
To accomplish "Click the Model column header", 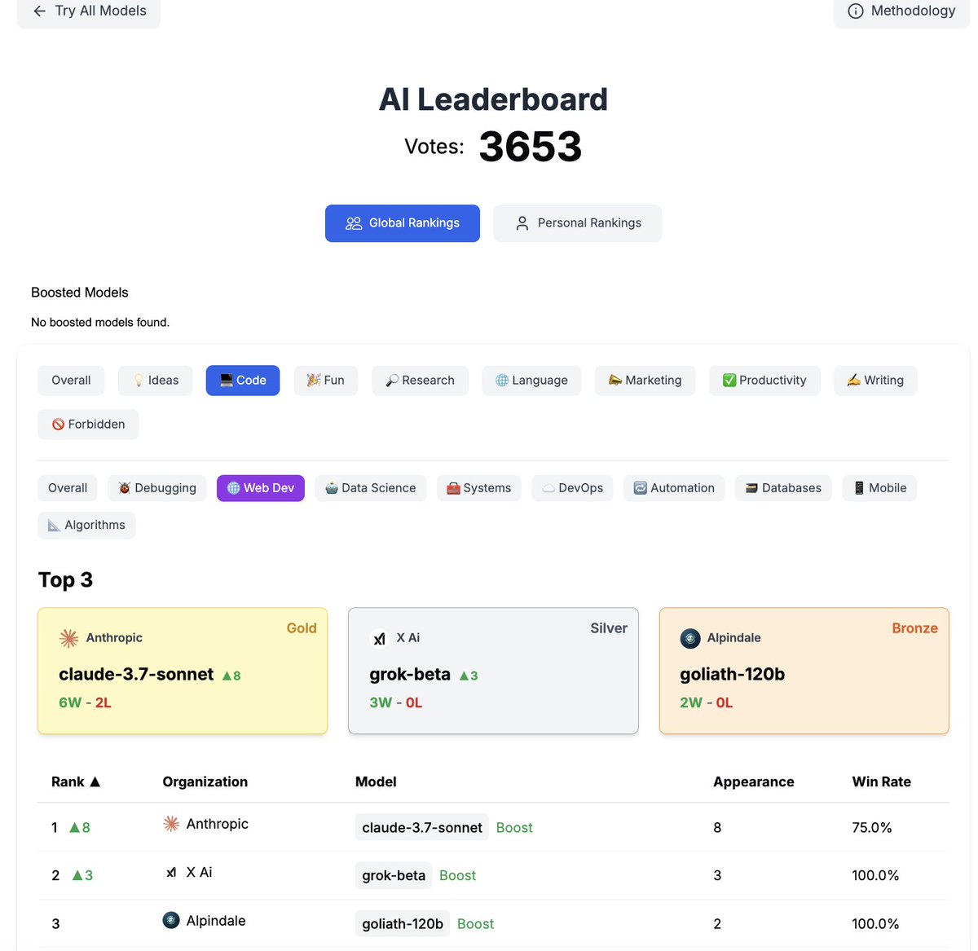I will 376,781.
